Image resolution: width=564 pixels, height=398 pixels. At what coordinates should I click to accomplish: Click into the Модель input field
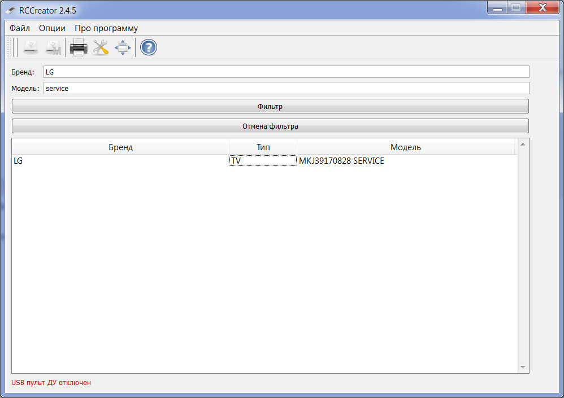tap(286, 88)
